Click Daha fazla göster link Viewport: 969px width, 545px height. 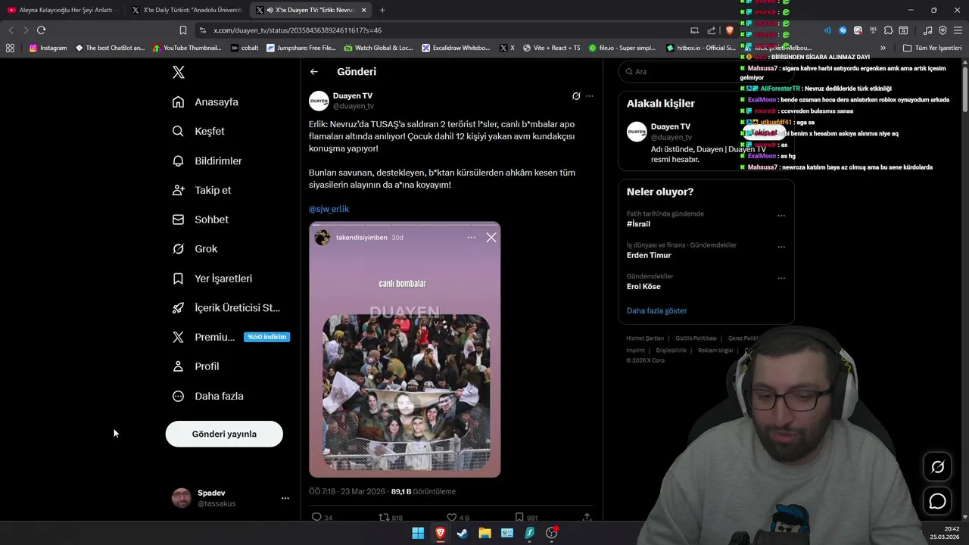pyautogui.click(x=656, y=311)
